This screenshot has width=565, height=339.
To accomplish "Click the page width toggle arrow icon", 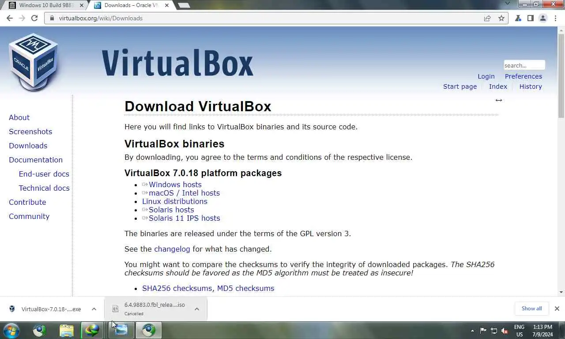I will tap(498, 100).
